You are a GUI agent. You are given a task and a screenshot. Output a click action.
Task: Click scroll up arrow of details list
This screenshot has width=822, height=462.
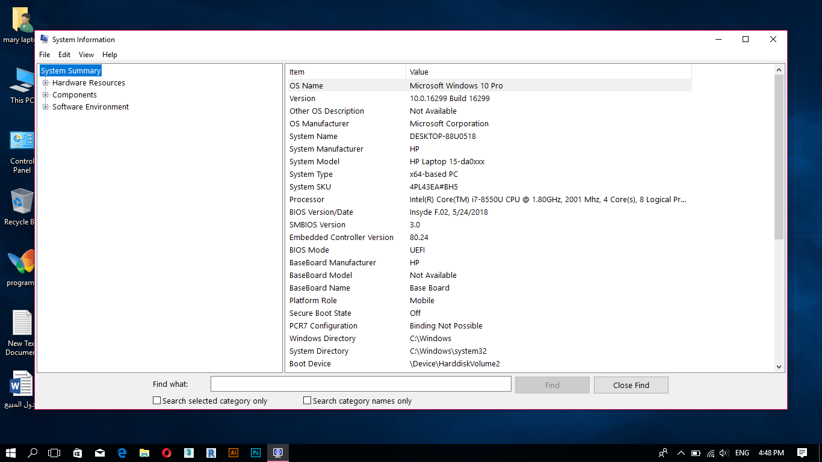coord(779,70)
